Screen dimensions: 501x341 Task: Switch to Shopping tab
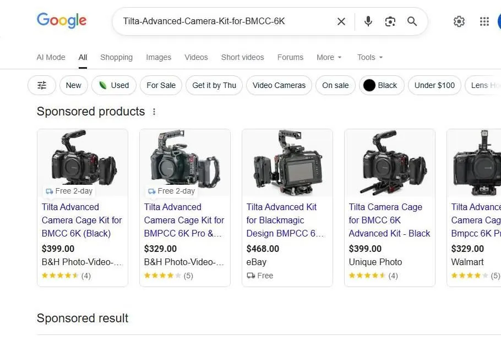coord(116,57)
